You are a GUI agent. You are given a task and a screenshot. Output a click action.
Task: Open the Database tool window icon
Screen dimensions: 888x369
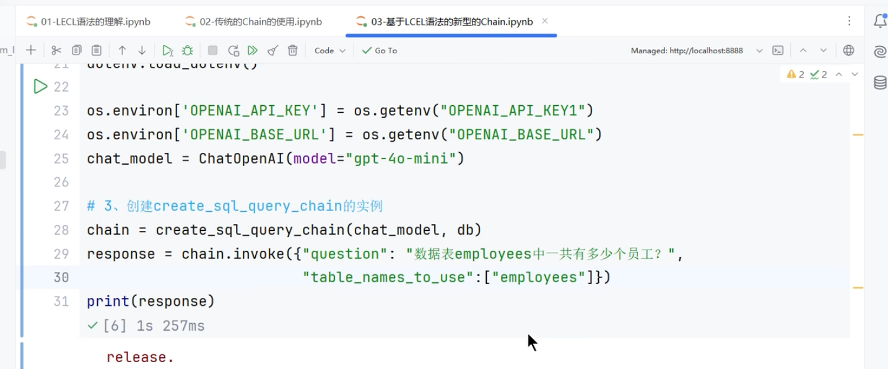coord(880,82)
